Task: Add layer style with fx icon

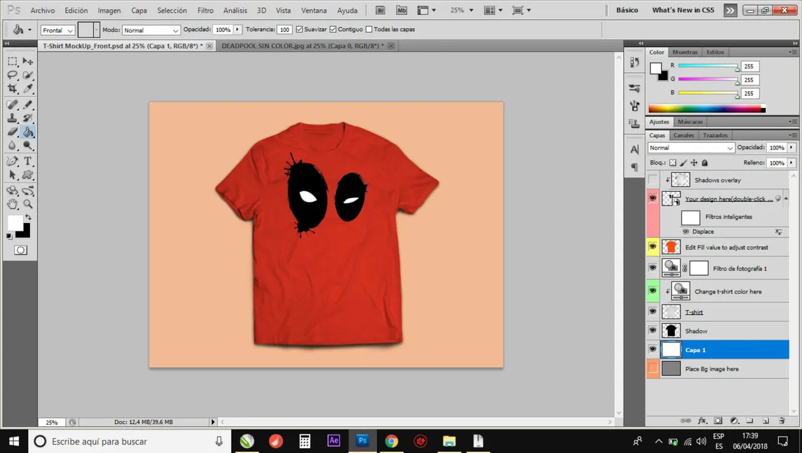Action: (702, 421)
